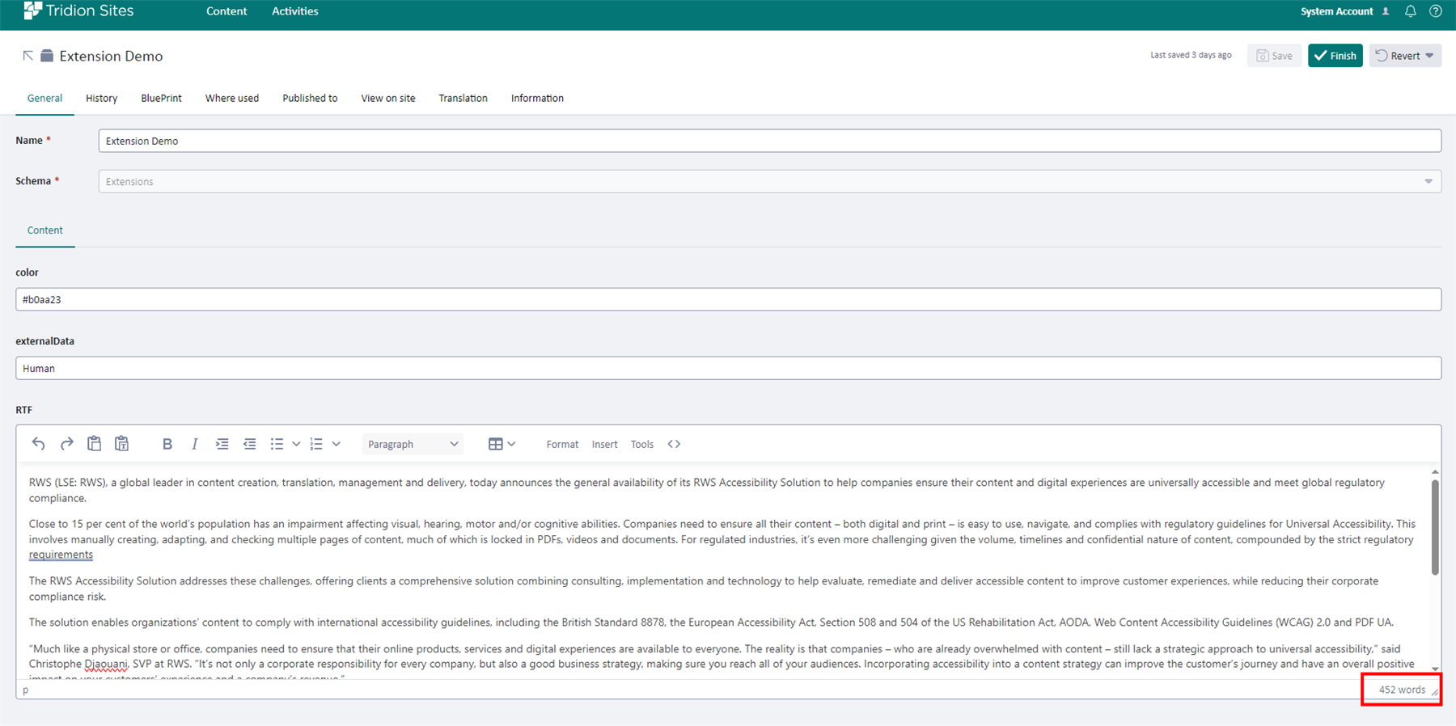Image resolution: width=1456 pixels, height=726 pixels.
Task: Open the Schema Extensions dropdown
Action: coord(770,181)
